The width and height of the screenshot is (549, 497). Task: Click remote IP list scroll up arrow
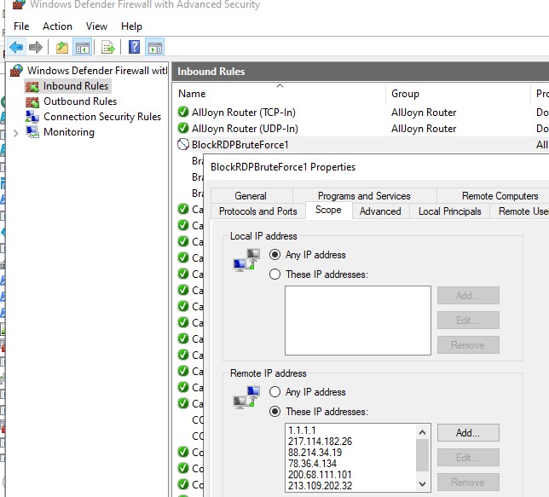[x=422, y=432]
